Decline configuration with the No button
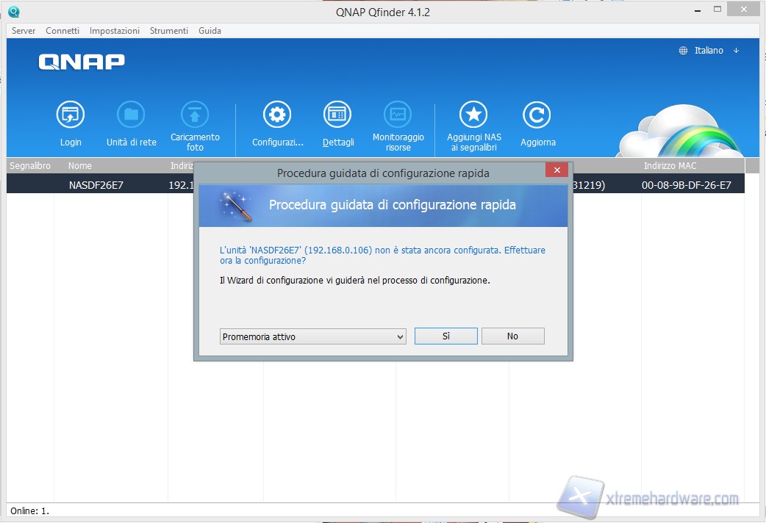The width and height of the screenshot is (766, 523). (x=512, y=336)
